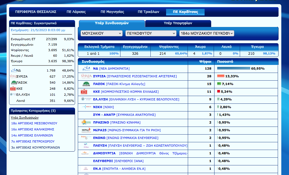The image size is (289, 175).
Task: Open the 7ο ΑΡΓΙΘΕΑΣ ΠΕΤΡΟΧΩΡΙΟΥ link
Action: click(x=33, y=141)
